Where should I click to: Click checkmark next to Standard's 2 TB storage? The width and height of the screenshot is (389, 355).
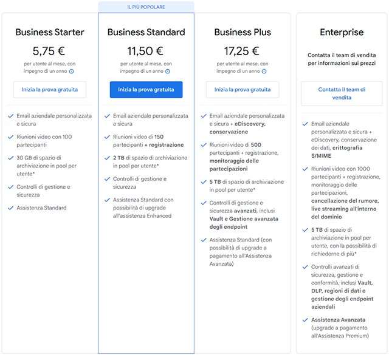pyautogui.click(x=107, y=158)
